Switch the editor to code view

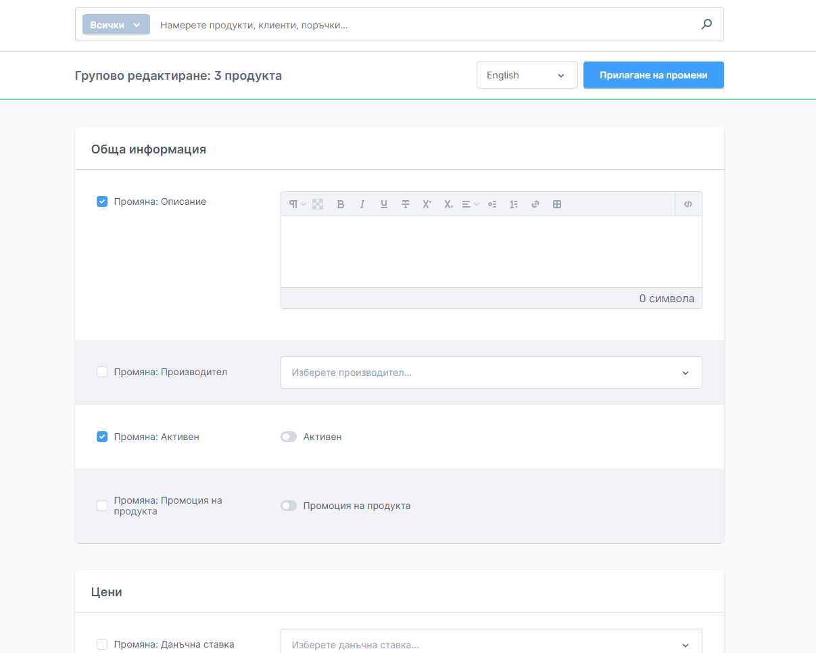[x=688, y=204]
